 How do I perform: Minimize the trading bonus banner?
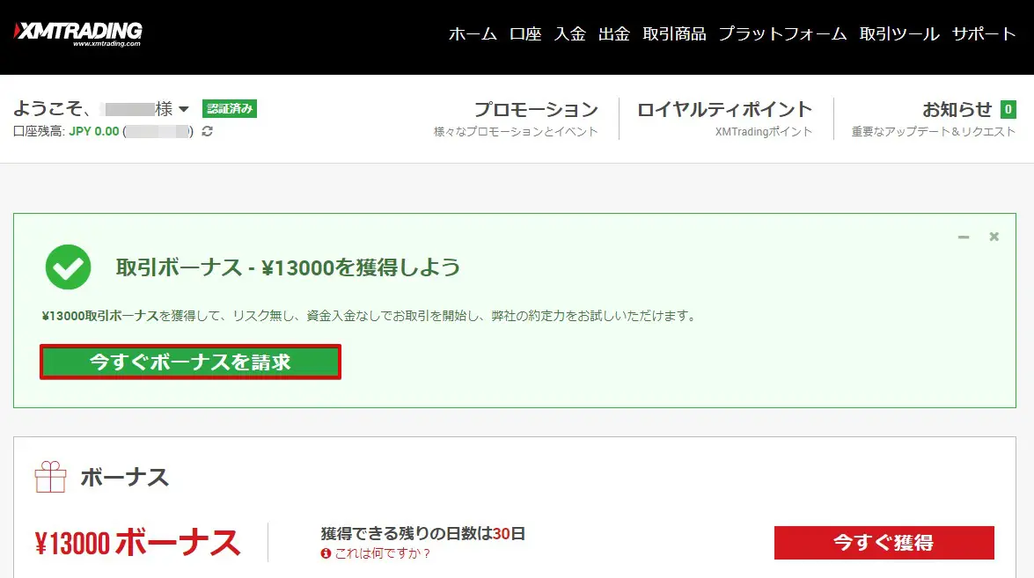coord(964,238)
